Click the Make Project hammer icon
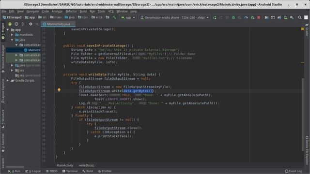The width and height of the screenshot is (310, 174). [x=114, y=17]
